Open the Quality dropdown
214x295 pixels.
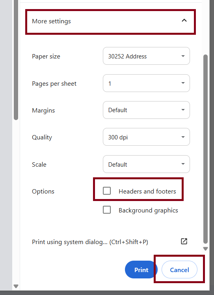pos(146,137)
